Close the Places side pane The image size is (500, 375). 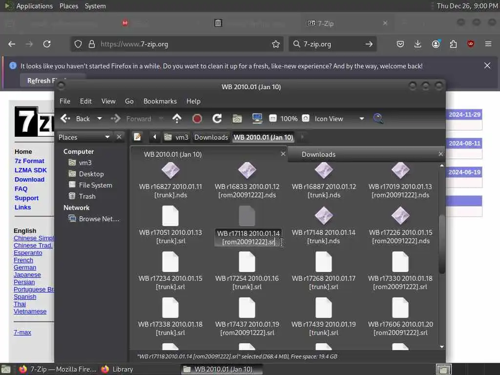pos(119,137)
